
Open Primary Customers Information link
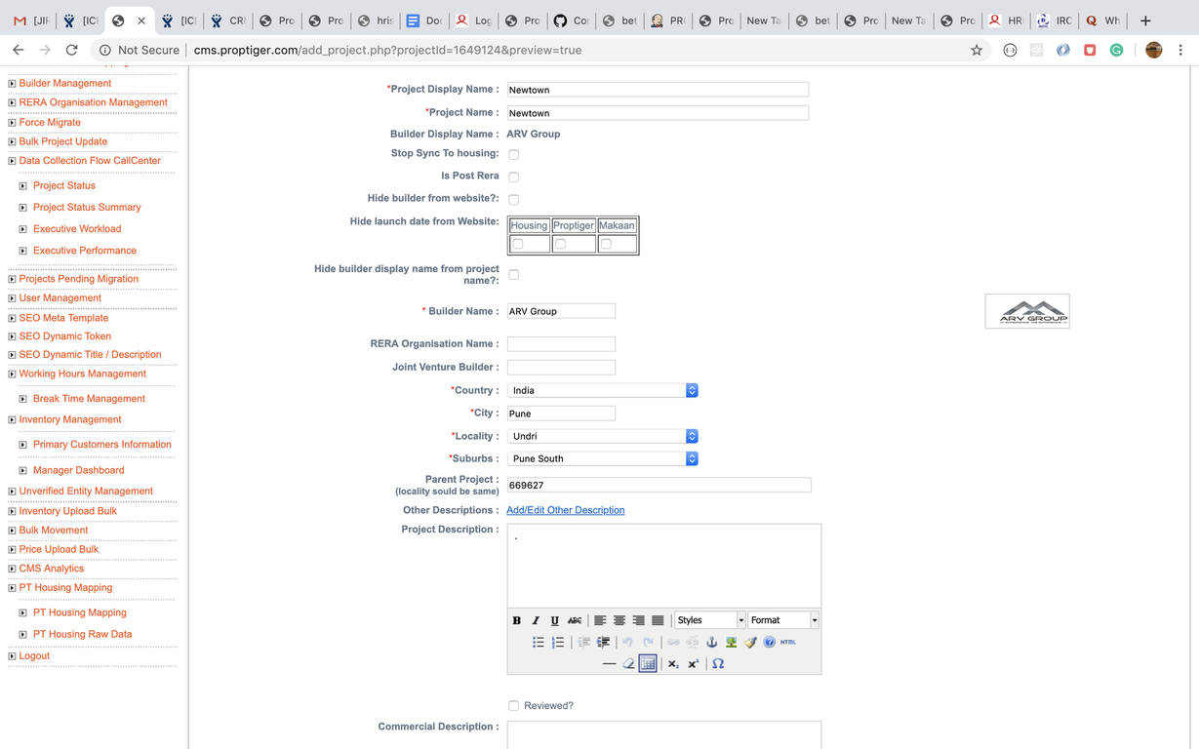pyautogui.click(x=102, y=445)
